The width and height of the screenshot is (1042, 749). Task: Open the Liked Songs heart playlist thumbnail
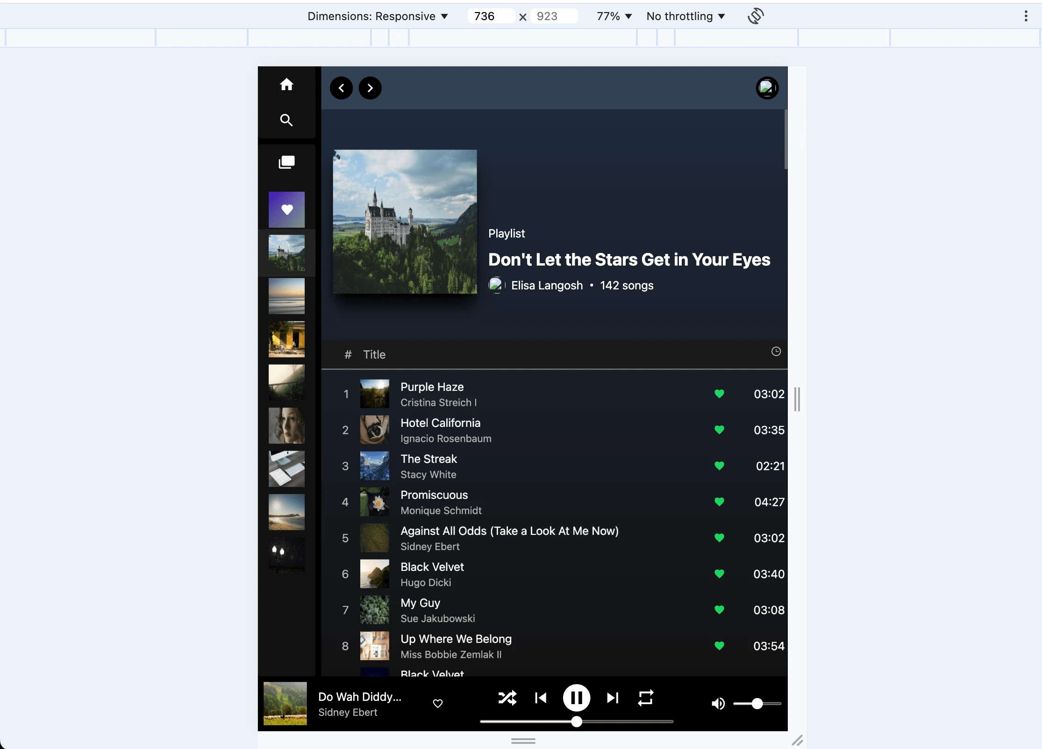click(x=286, y=209)
